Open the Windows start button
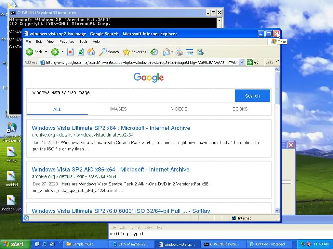 (x=15, y=244)
